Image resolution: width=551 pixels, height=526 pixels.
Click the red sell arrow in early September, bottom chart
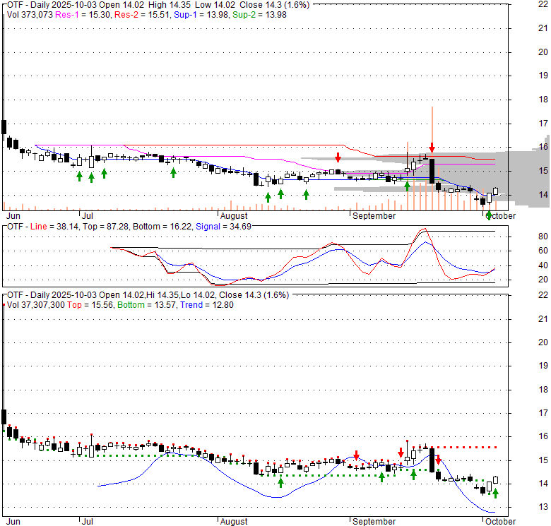(356, 456)
